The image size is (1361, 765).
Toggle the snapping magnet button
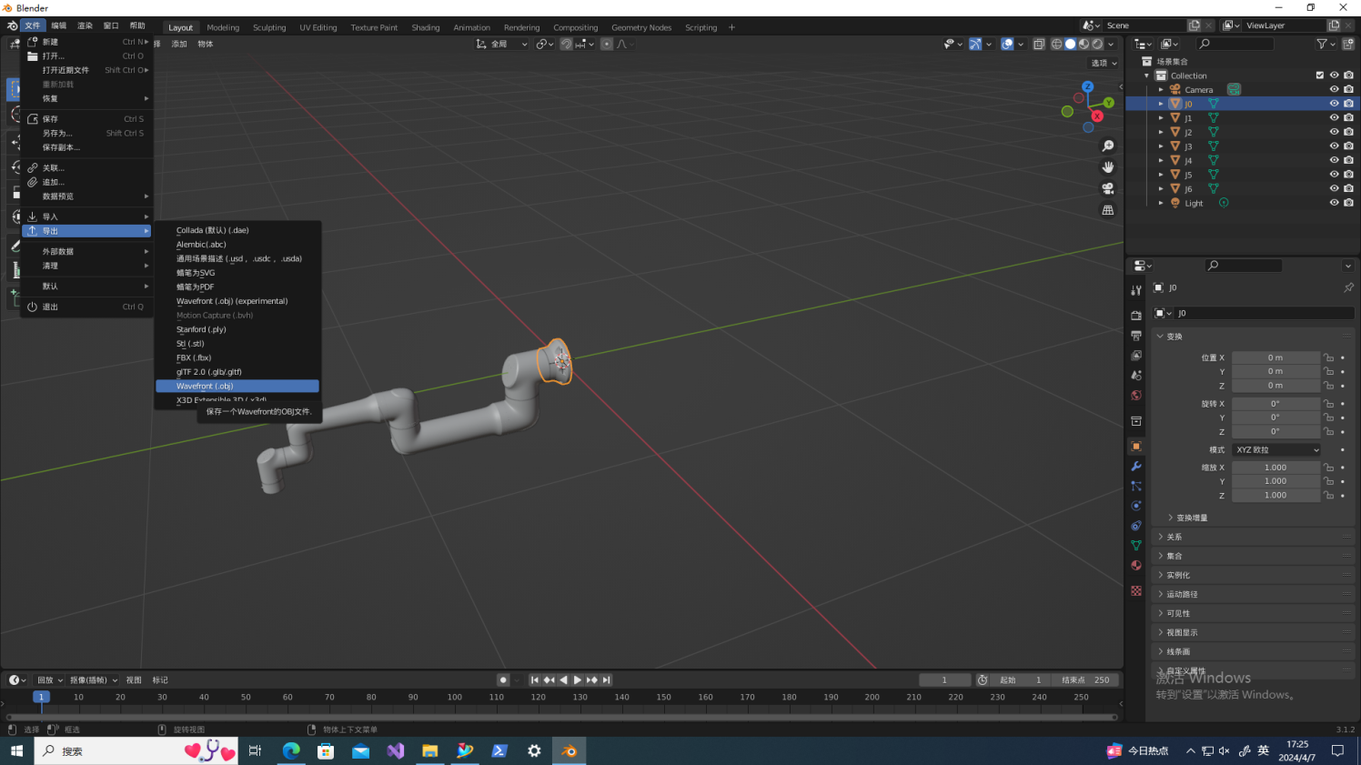point(566,44)
